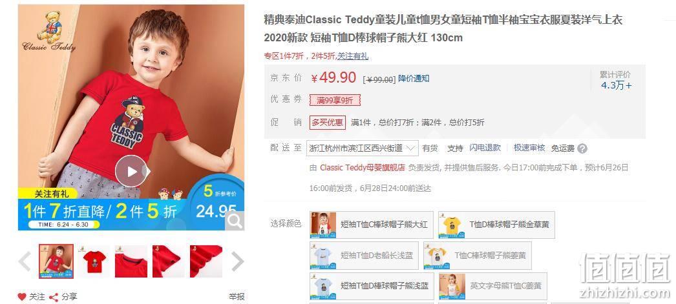Open the 关注有礼 promotion link

[x=353, y=56]
